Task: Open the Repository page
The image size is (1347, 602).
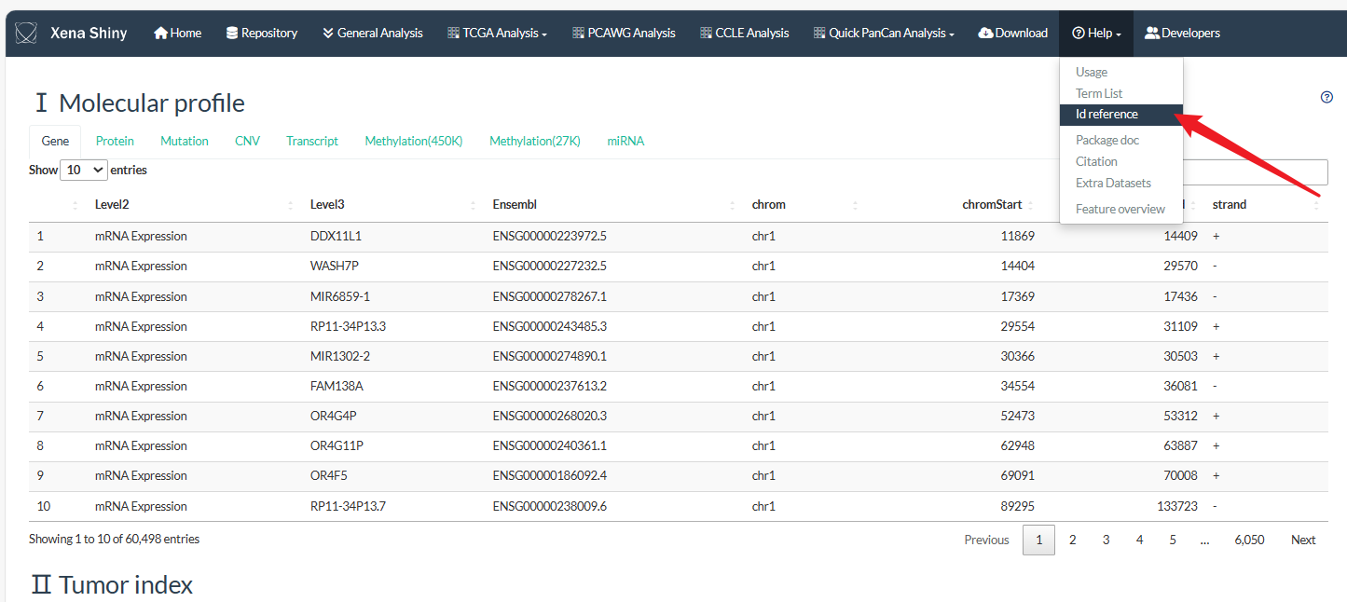Action: click(x=261, y=33)
